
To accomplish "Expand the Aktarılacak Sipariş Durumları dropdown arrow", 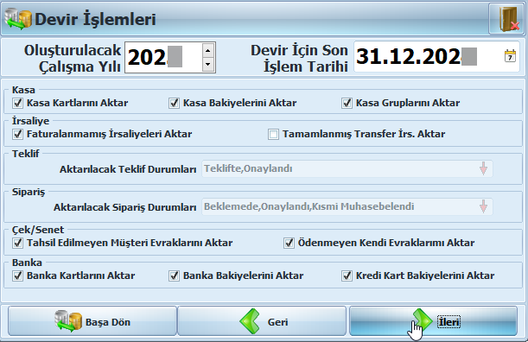I will click(483, 206).
